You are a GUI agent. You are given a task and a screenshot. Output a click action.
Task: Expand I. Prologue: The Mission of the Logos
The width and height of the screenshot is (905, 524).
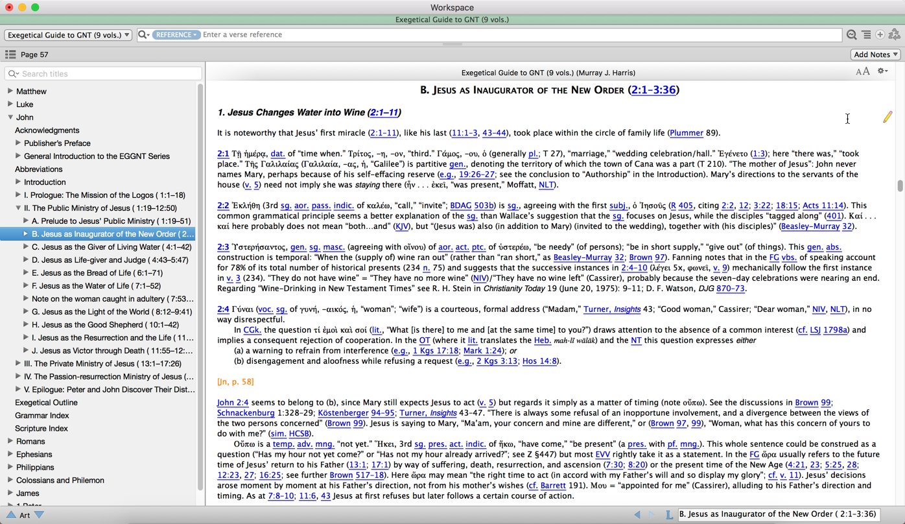pyautogui.click(x=18, y=195)
